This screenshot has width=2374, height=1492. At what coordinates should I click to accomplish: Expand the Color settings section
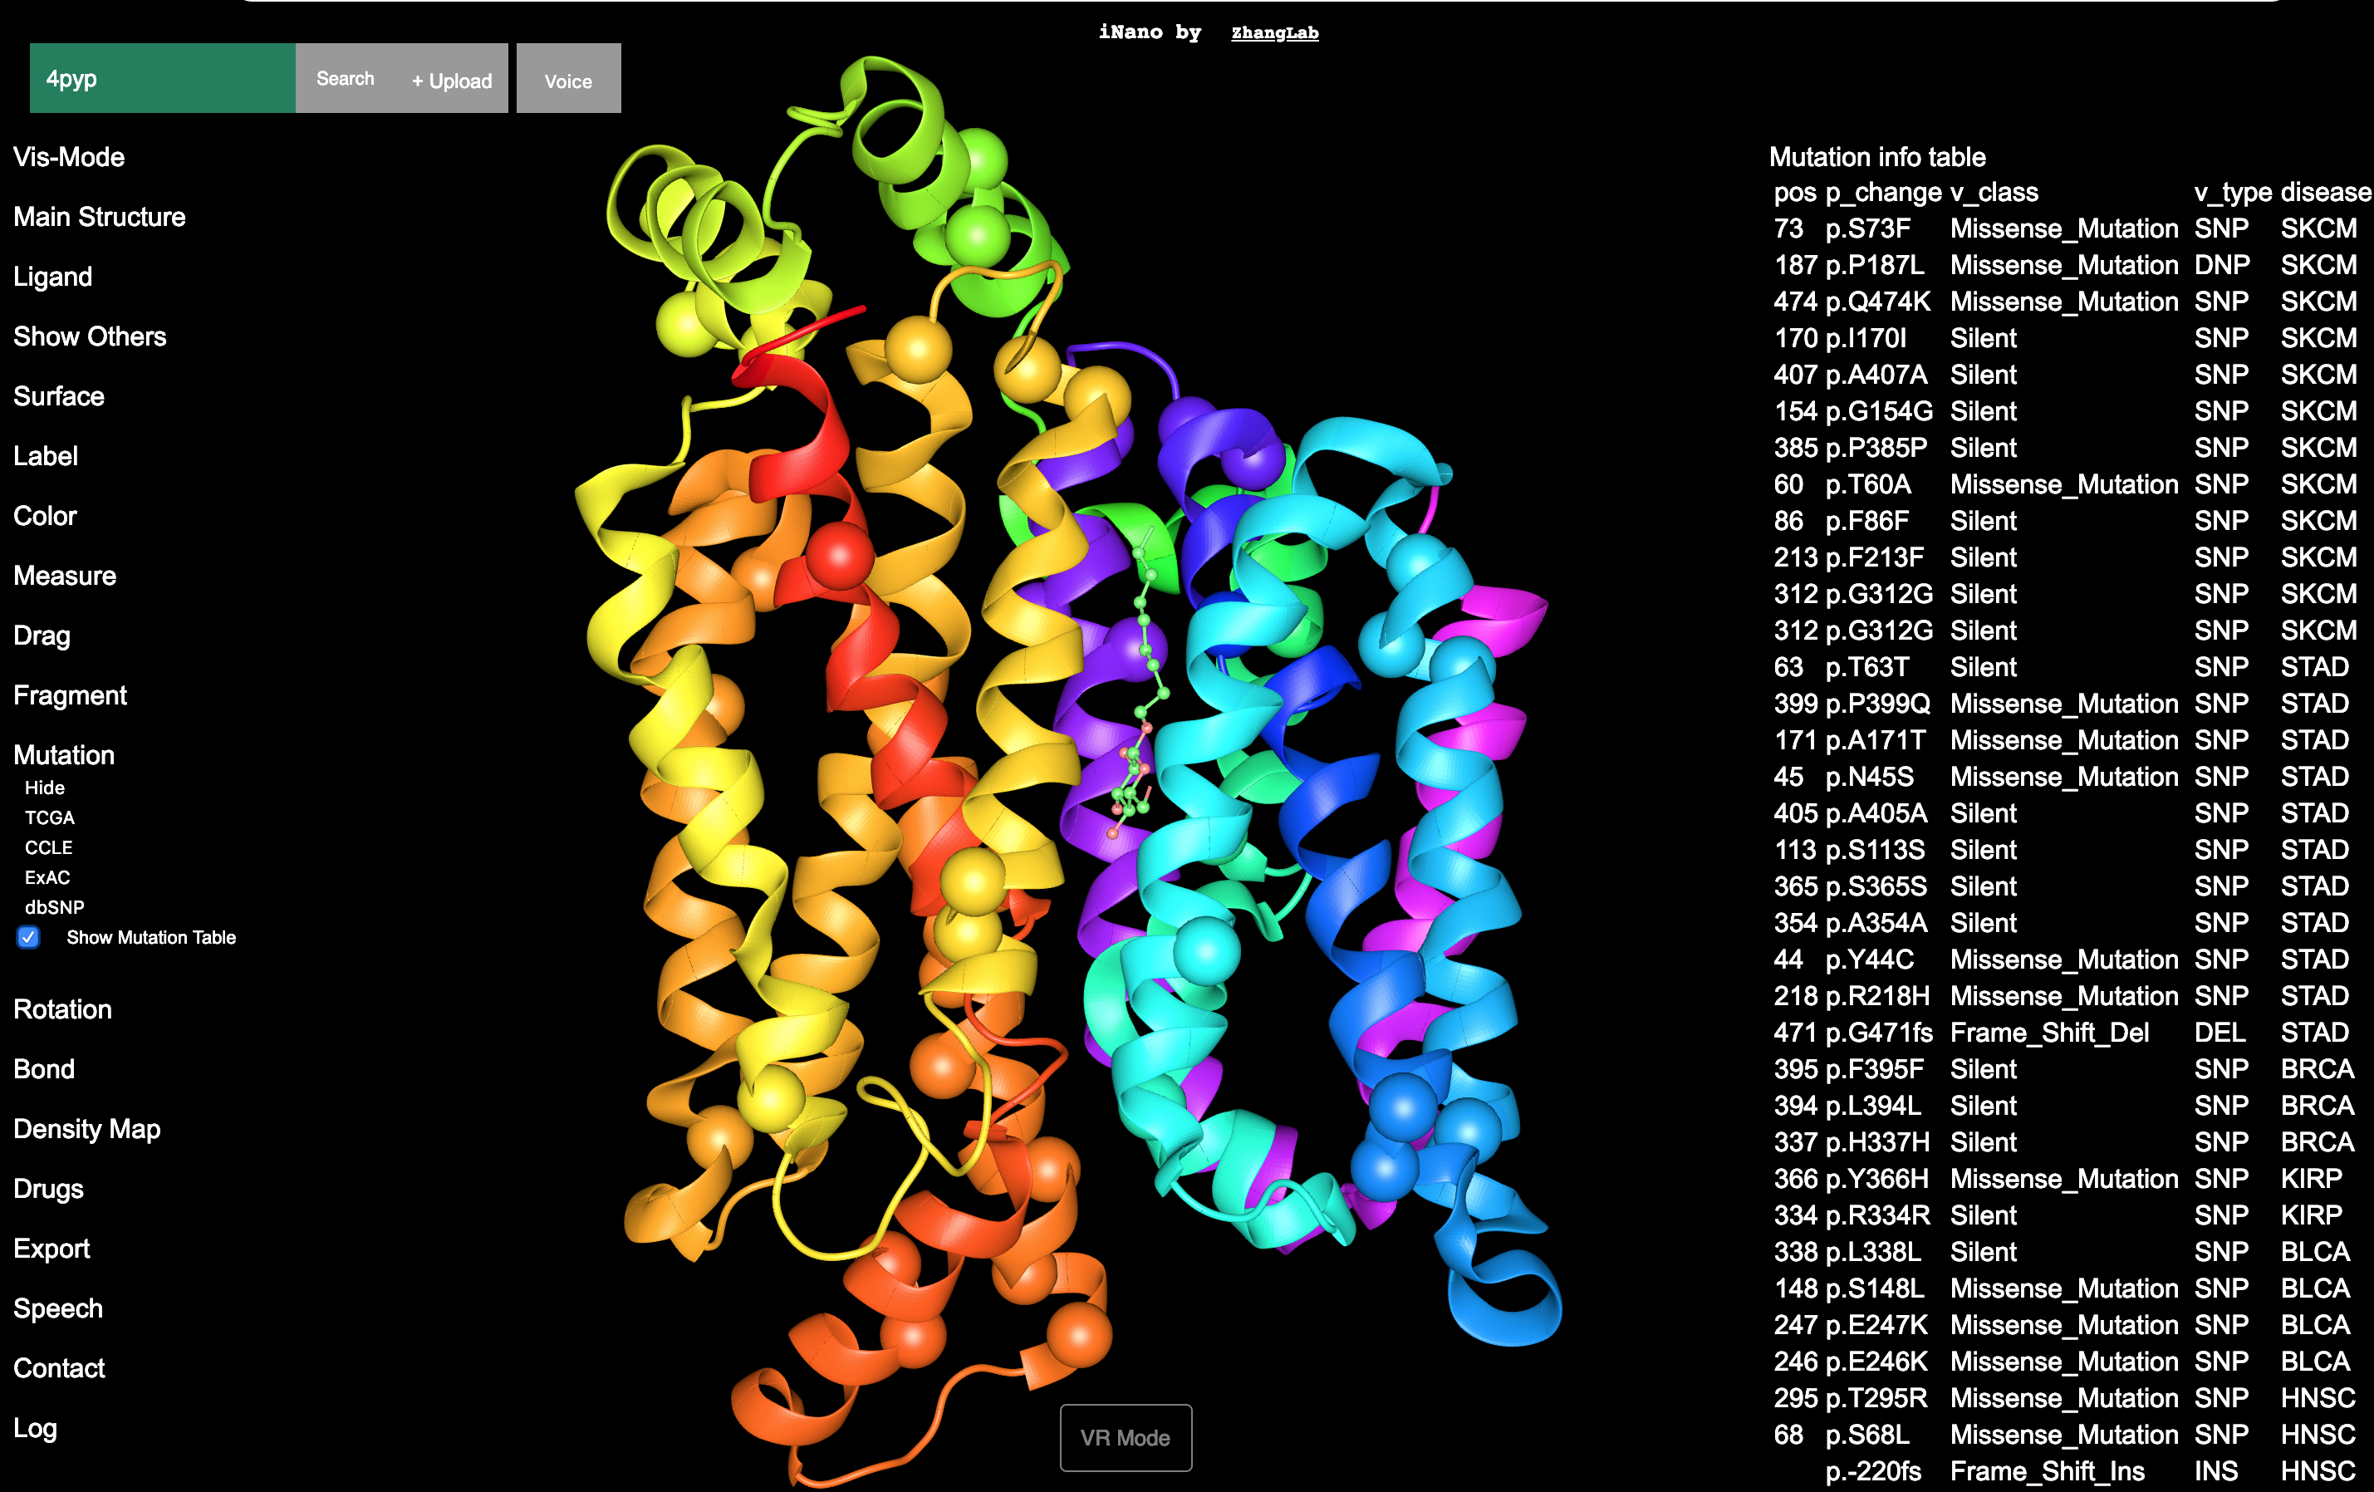coord(46,516)
